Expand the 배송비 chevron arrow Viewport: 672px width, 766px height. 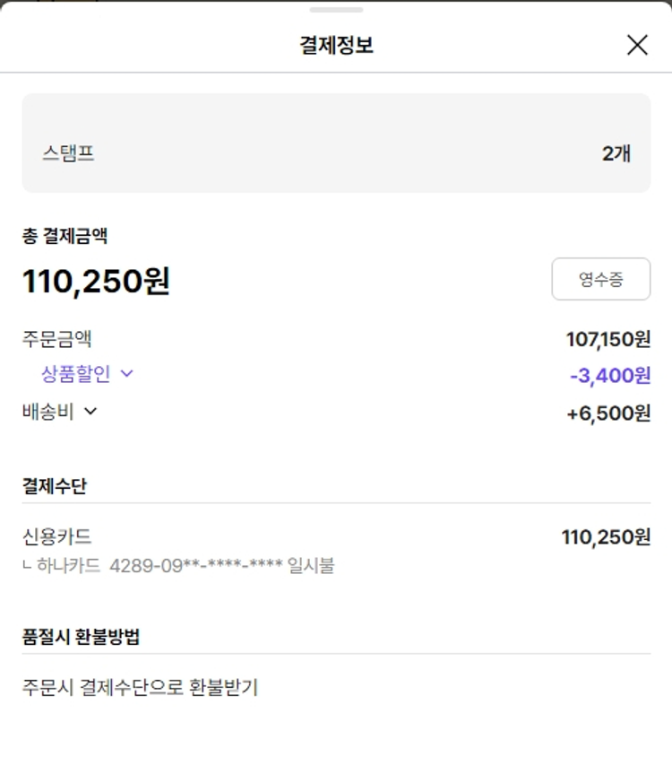[90, 412]
